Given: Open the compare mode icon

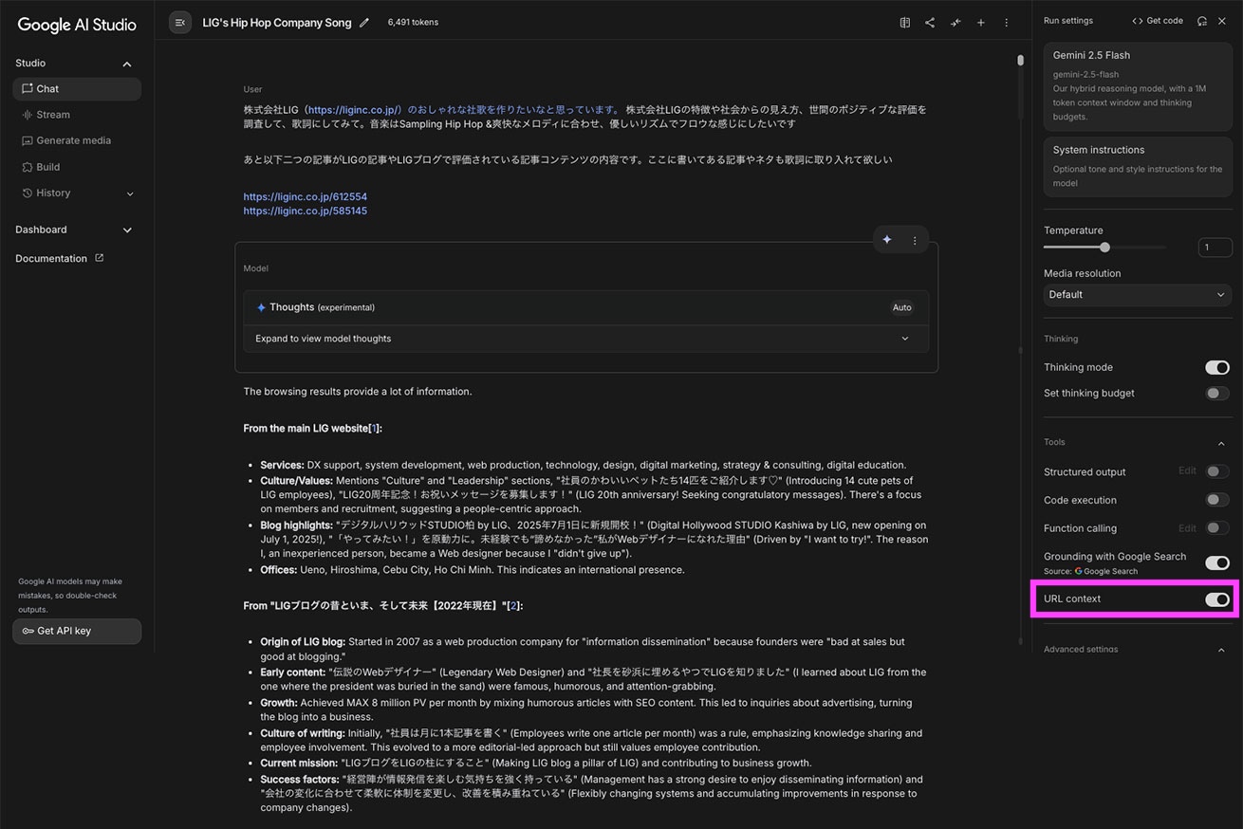Looking at the screenshot, I should pyautogui.click(x=905, y=23).
